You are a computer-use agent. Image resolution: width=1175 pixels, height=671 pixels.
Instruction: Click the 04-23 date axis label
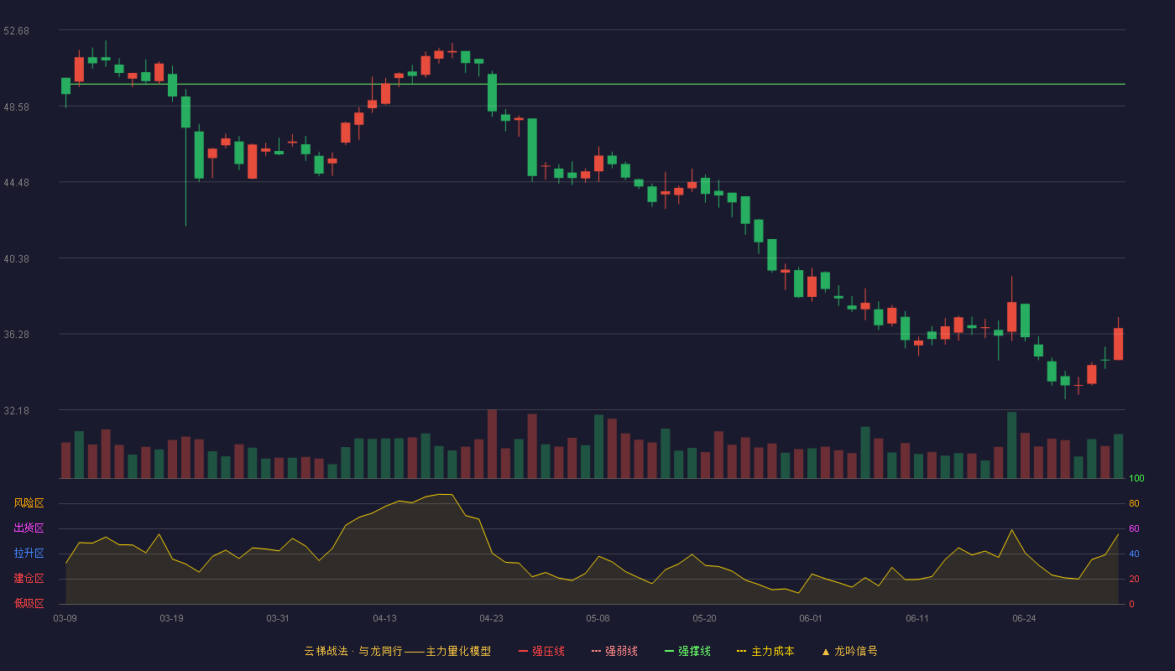click(x=492, y=618)
